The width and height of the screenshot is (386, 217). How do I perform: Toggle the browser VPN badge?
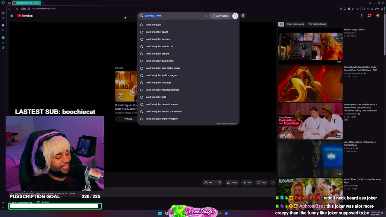(23, 9)
